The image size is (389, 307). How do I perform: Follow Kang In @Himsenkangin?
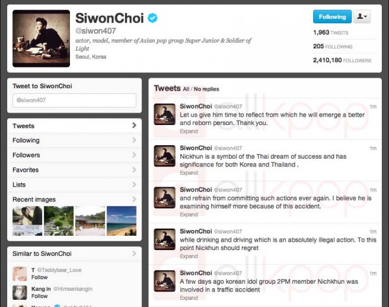point(40,296)
